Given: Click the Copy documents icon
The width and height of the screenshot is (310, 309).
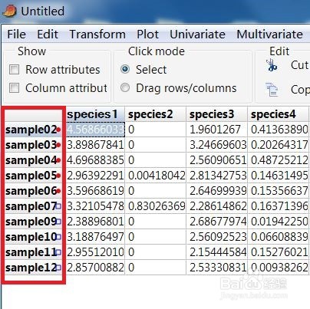Looking at the screenshot, I should pyautogui.click(x=272, y=90).
